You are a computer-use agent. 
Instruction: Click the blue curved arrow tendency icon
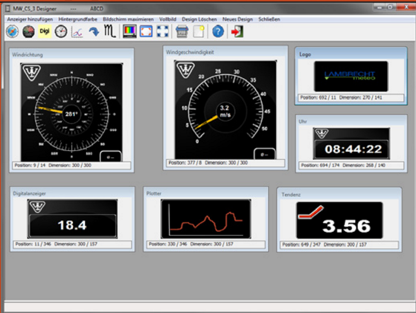94,32
